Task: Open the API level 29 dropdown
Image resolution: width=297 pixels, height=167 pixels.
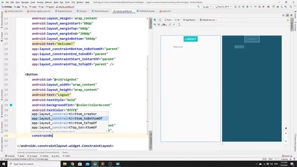Action: click(x=178, y=20)
